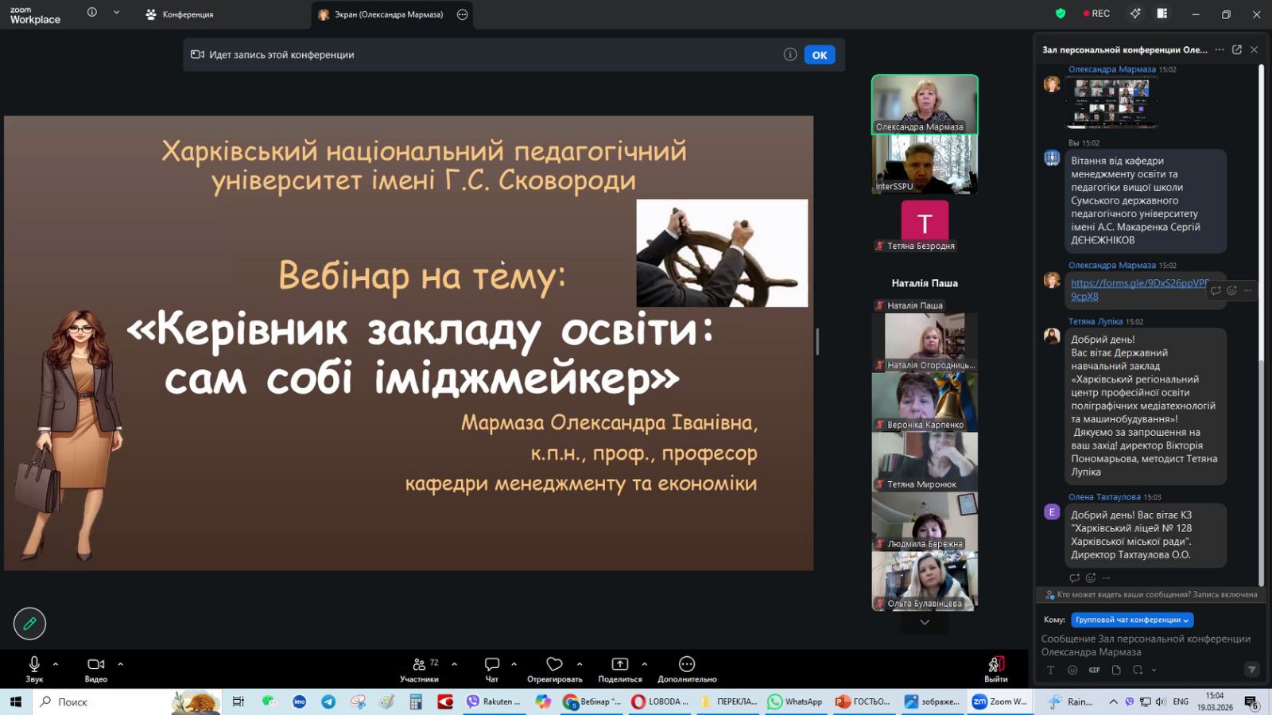Click the Поделиться share screen icon
The height and width of the screenshot is (715, 1272).
point(619,664)
